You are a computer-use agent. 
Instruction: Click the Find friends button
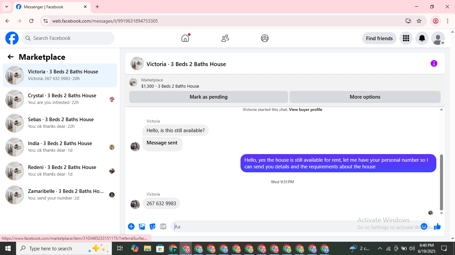(x=379, y=38)
